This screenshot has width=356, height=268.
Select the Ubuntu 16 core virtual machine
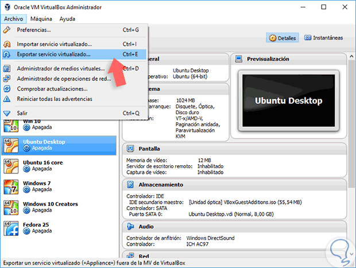pos(59,166)
